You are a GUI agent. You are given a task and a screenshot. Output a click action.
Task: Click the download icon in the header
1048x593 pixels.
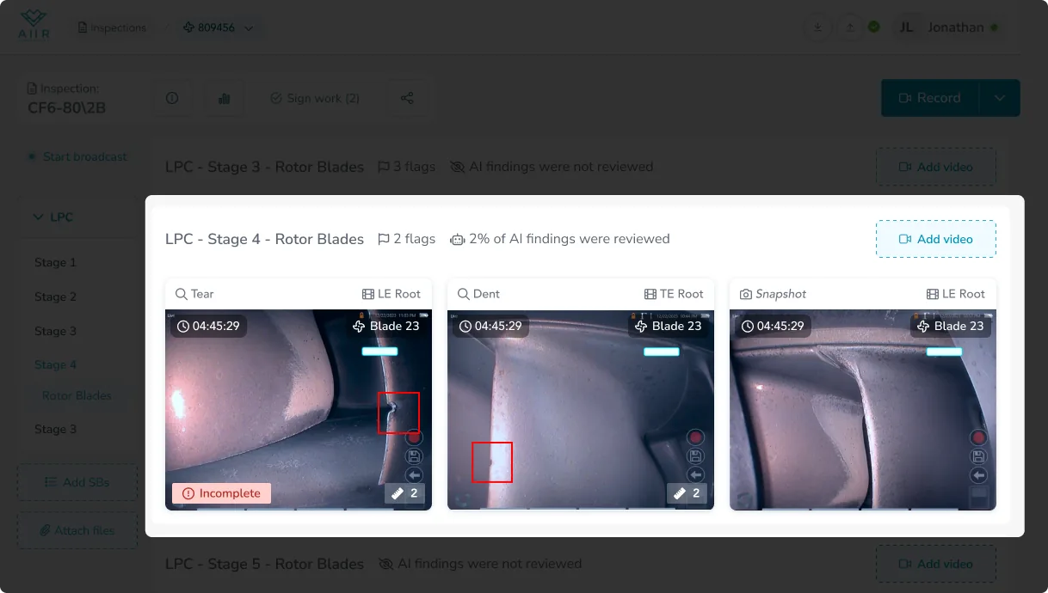[x=817, y=28]
